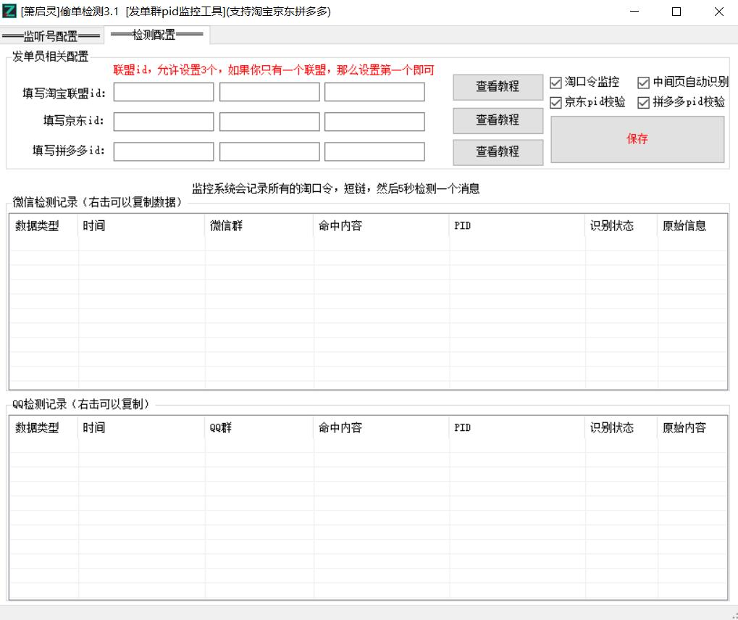Screen dimensions: 738x620
Task: Uncheck the 拼多多pid校验 option
Action: pyautogui.click(x=644, y=103)
